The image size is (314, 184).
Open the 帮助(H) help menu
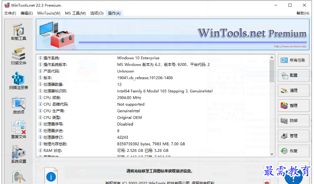[x=303, y=13]
